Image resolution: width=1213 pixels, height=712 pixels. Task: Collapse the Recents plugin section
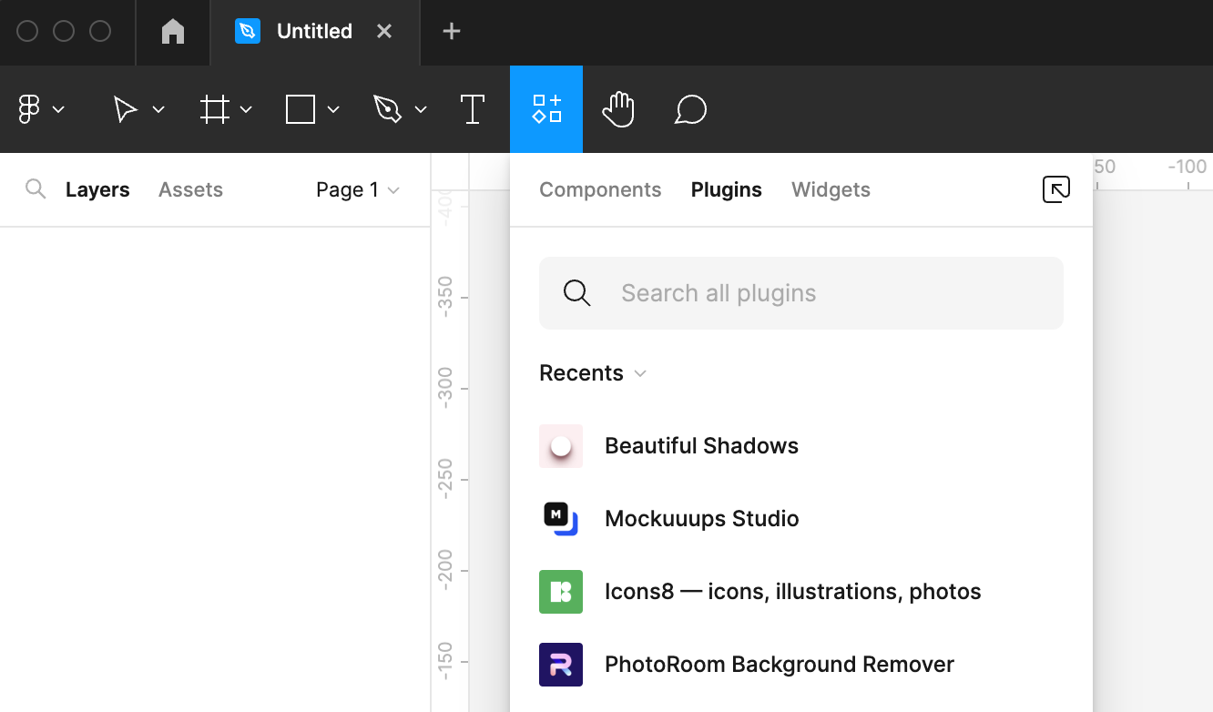click(x=639, y=373)
